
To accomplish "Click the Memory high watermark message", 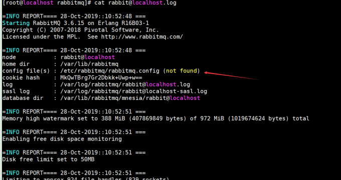I will coord(156,118).
